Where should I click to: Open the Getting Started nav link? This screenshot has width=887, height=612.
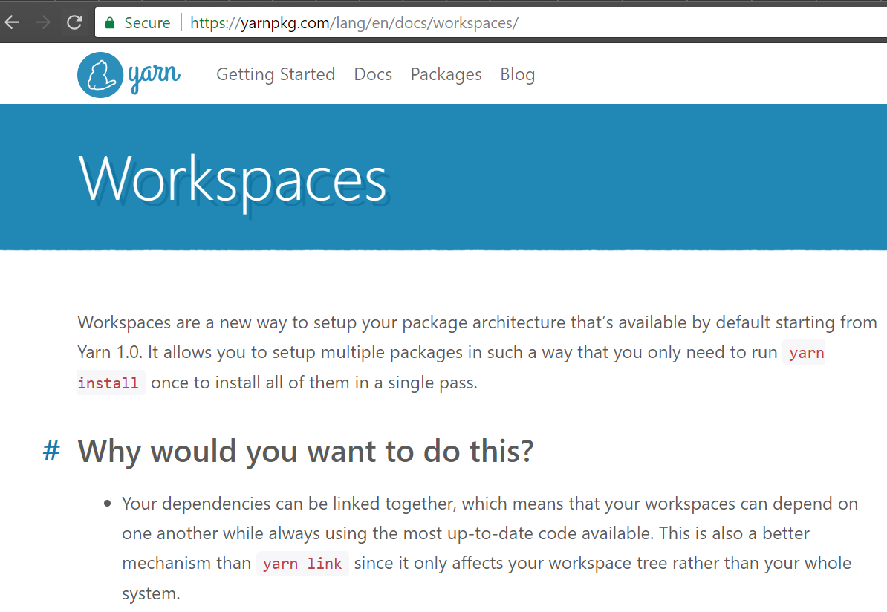[276, 75]
